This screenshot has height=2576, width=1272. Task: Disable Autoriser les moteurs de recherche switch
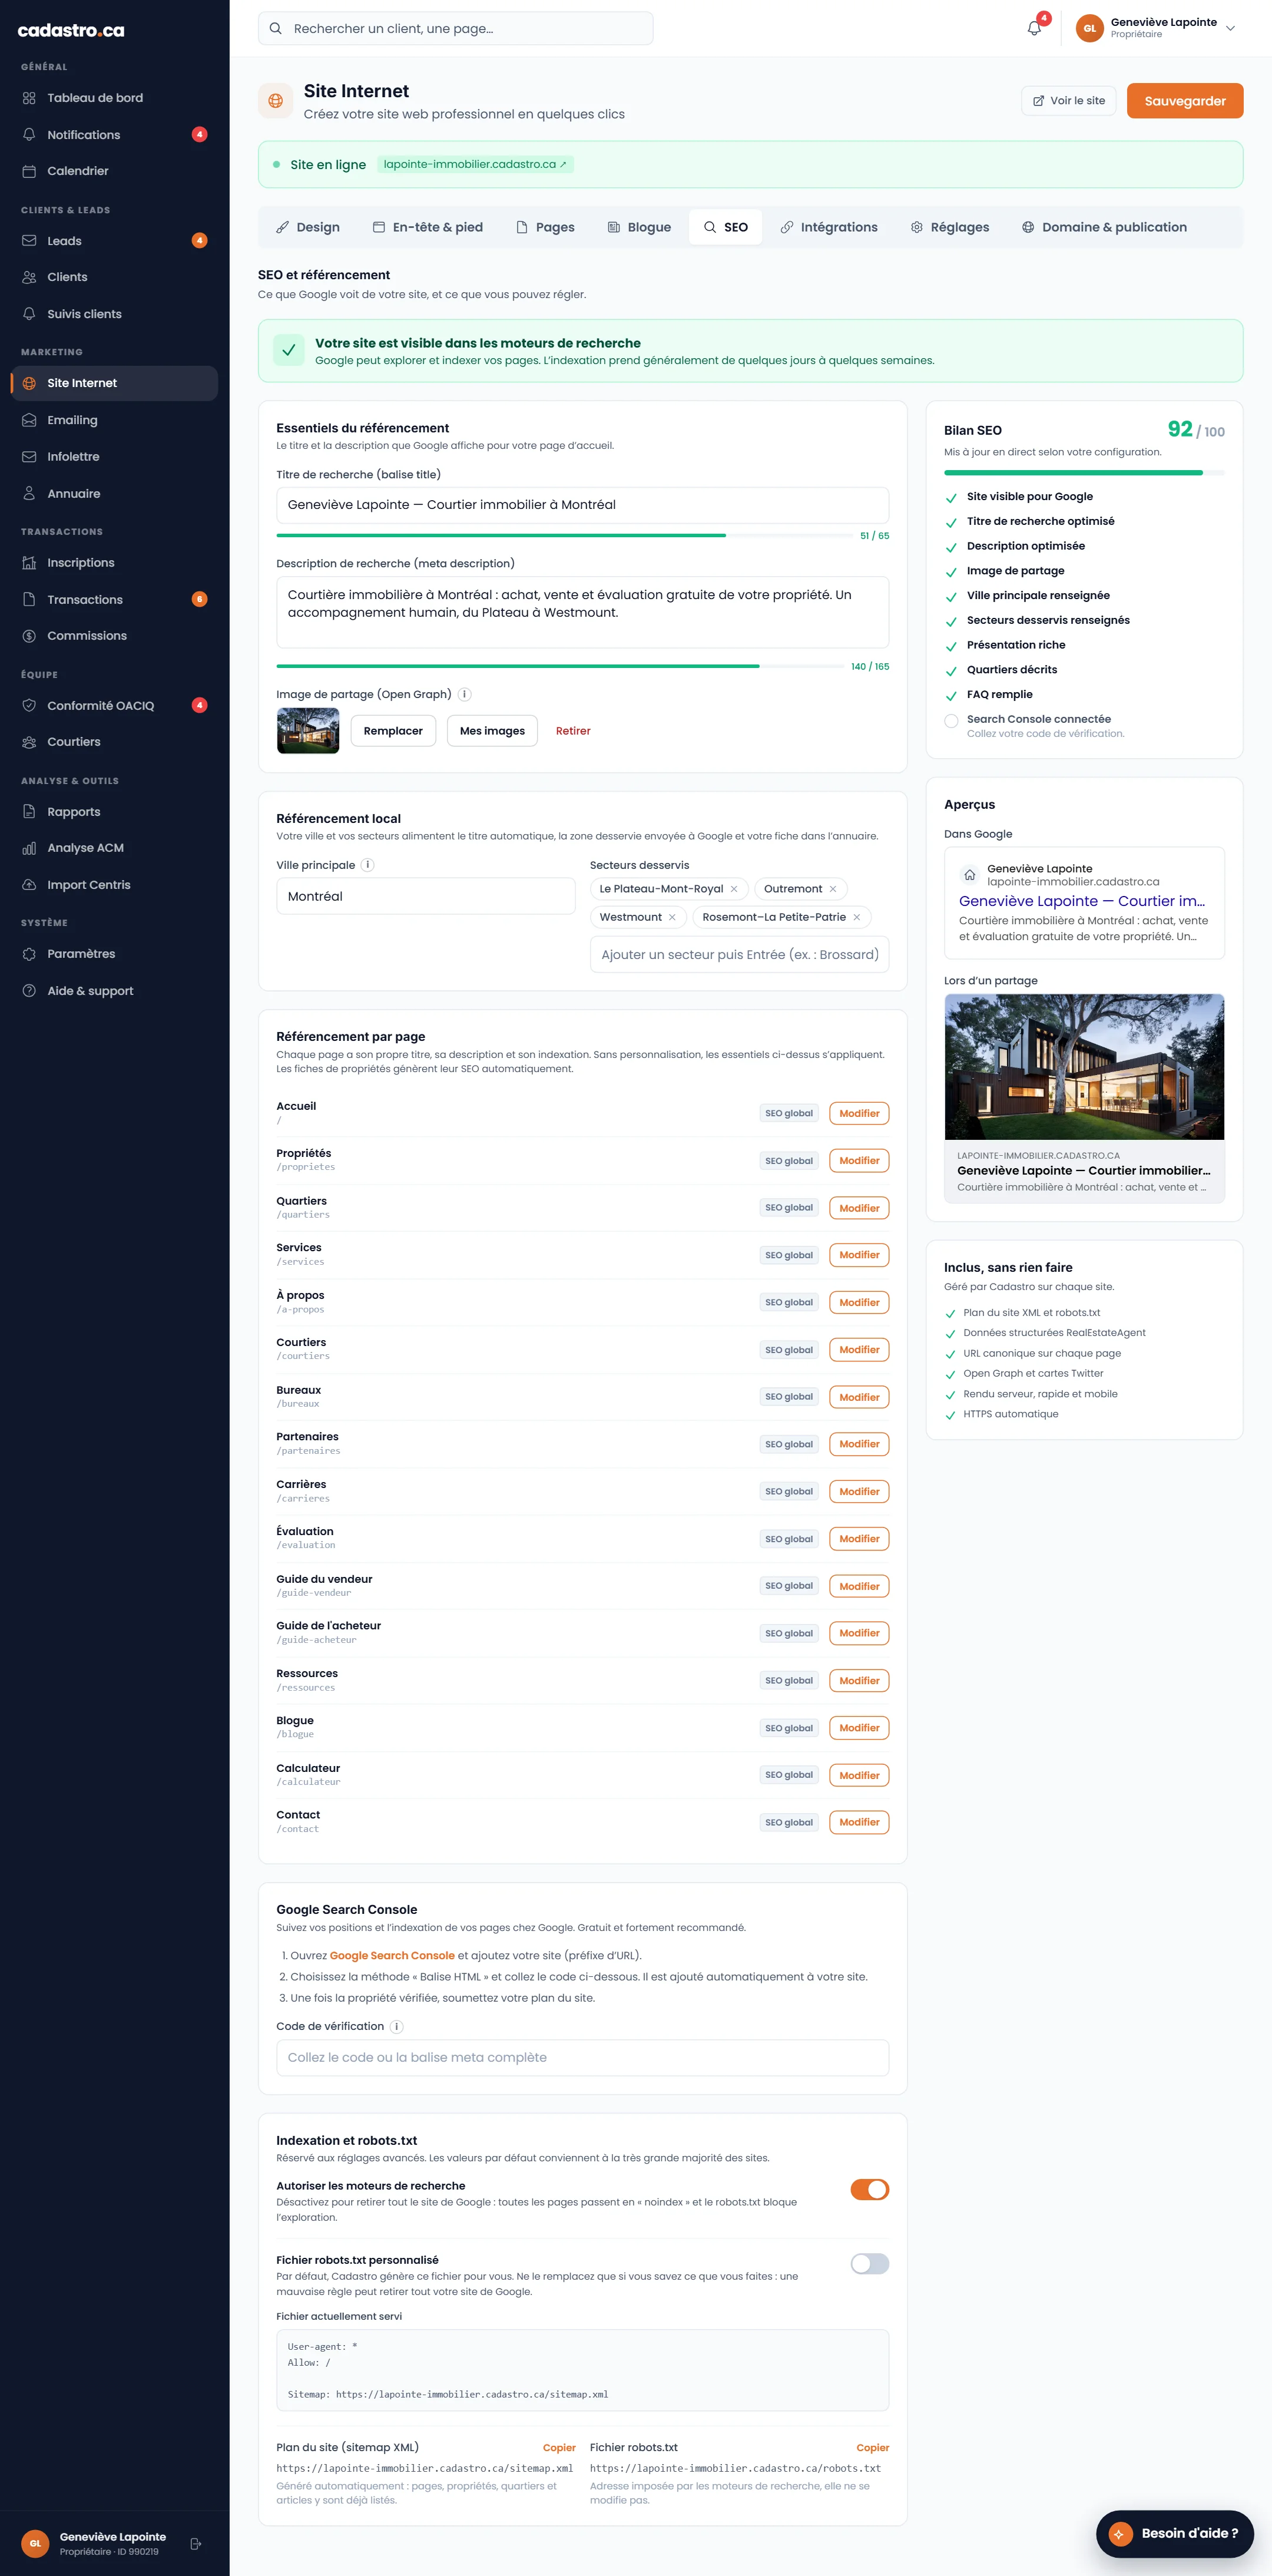[870, 2189]
